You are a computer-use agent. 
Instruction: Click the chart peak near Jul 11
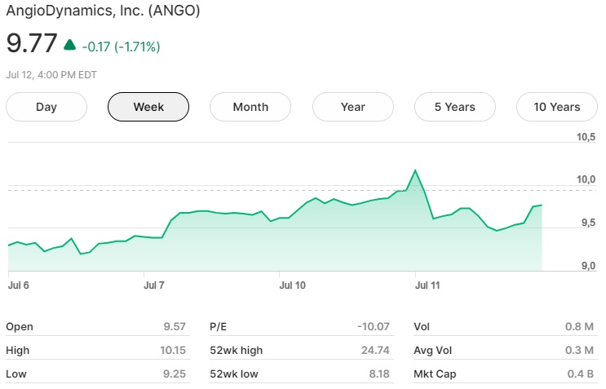pos(415,170)
